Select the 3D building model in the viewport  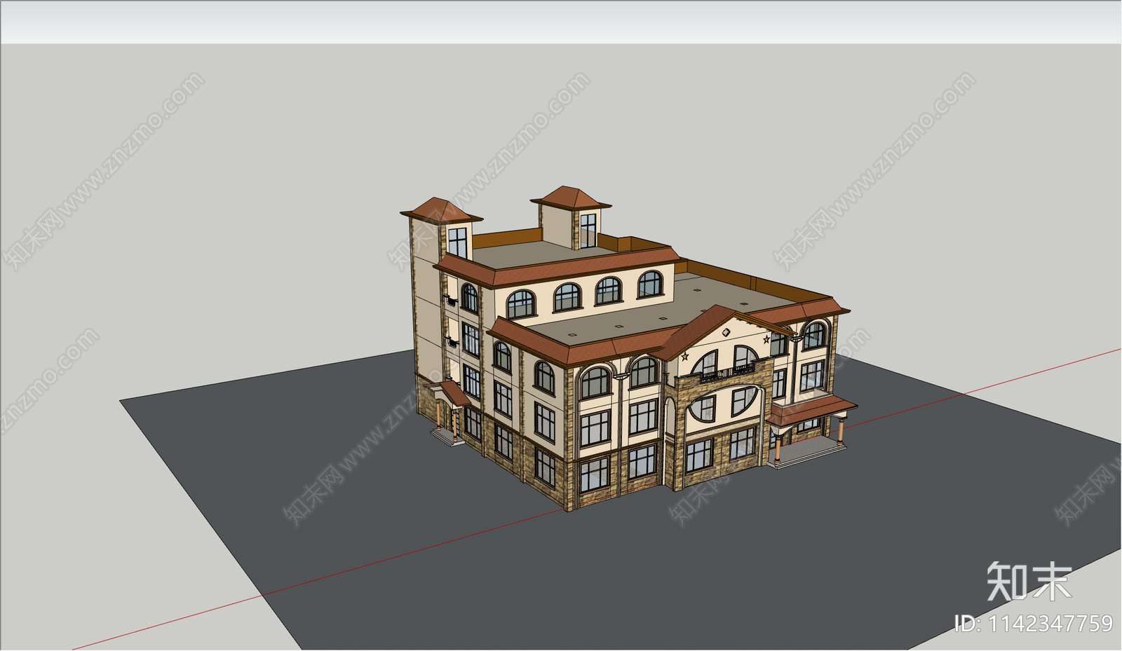click(624, 348)
